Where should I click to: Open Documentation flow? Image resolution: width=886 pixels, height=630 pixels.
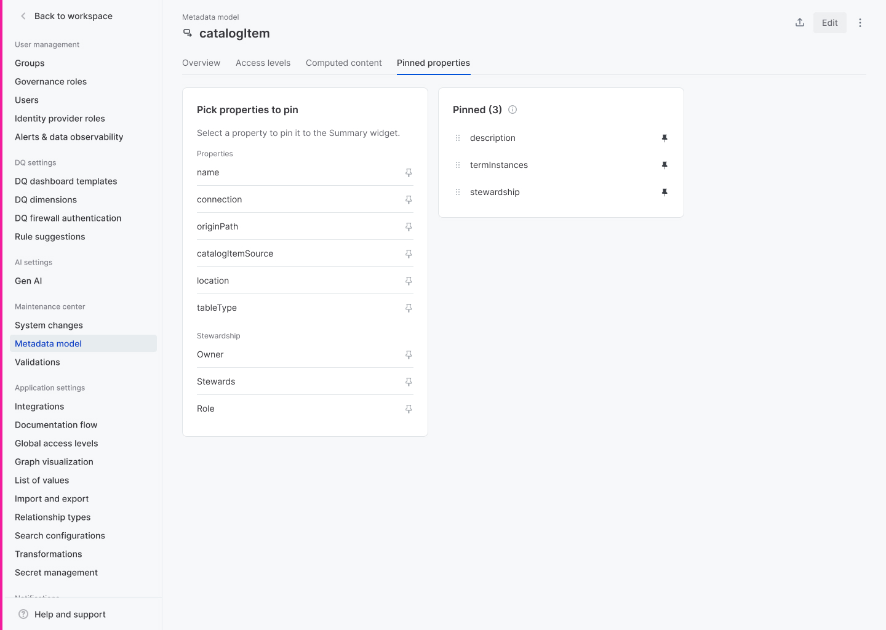(x=56, y=425)
